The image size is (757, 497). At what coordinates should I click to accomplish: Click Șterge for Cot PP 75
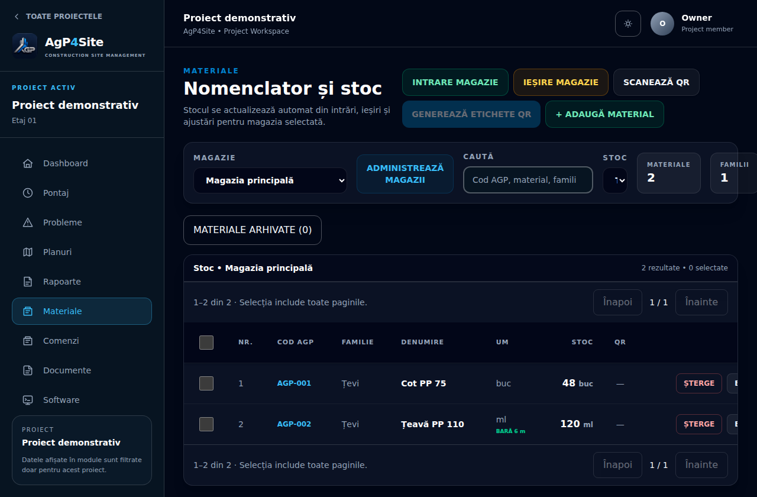click(699, 383)
